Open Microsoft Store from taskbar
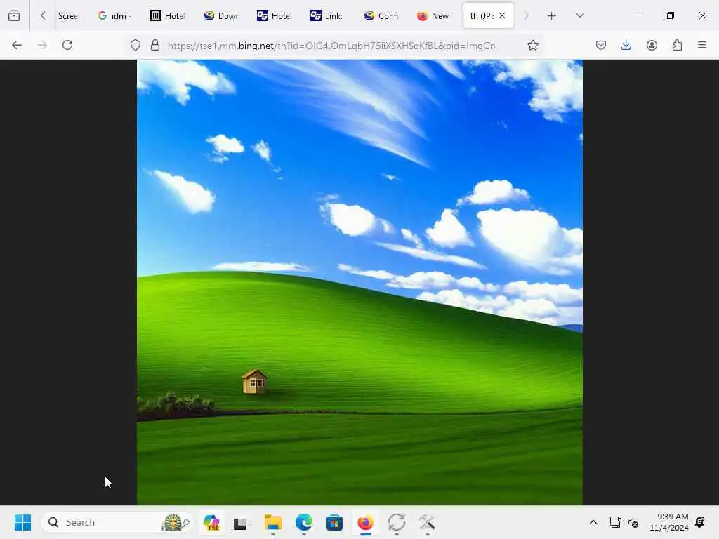The height and width of the screenshot is (539, 719). click(x=334, y=522)
